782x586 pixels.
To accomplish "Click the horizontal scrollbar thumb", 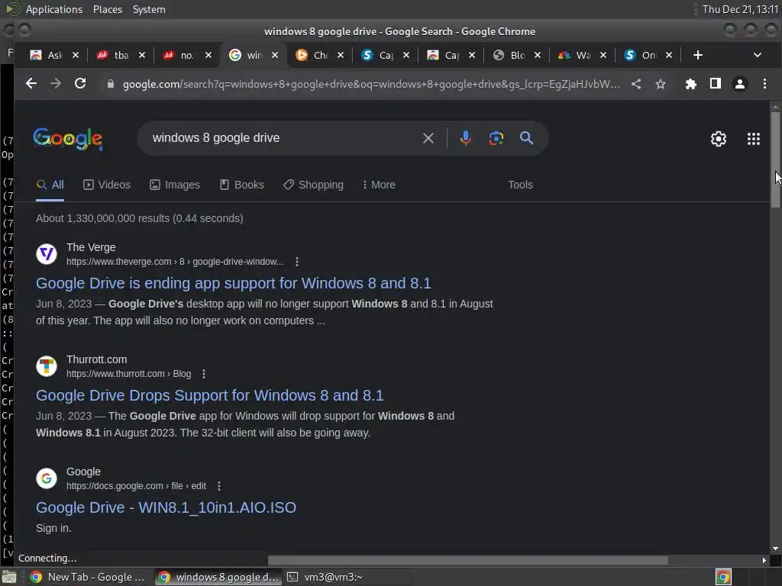I will pyautogui.click(x=467, y=560).
